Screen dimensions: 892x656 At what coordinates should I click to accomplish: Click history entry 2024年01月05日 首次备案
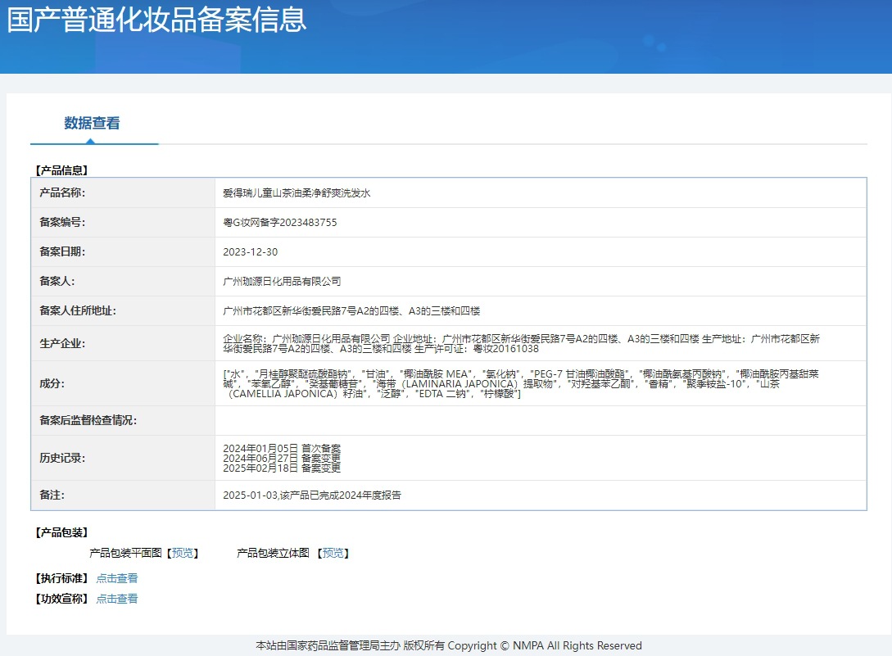pos(282,449)
